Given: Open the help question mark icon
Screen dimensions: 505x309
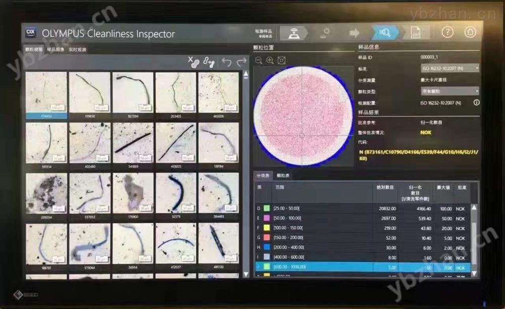Looking at the screenshot, I should click(447, 32).
